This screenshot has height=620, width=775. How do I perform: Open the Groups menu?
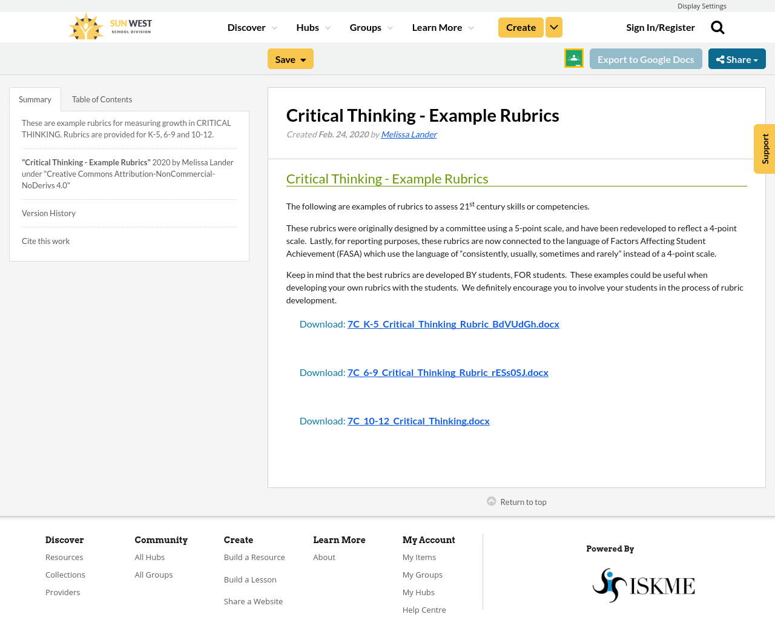(370, 26)
